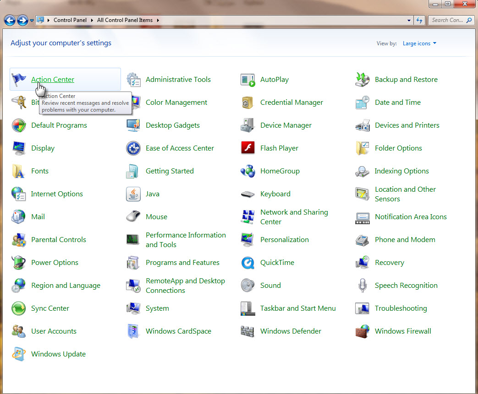This screenshot has height=394, width=478.
Task: Expand arrow after Control Panel breadcrumb
Action: tap(92, 20)
